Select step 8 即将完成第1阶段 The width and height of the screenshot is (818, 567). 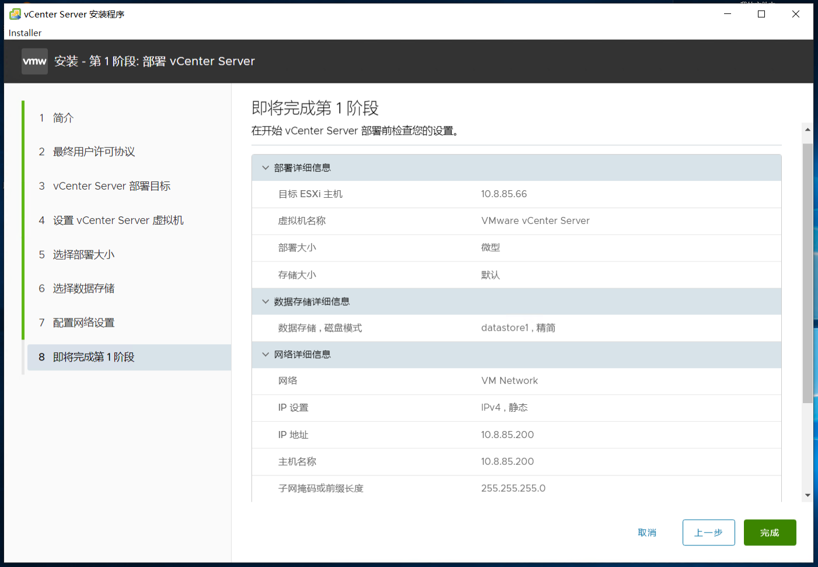pyautogui.click(x=93, y=356)
